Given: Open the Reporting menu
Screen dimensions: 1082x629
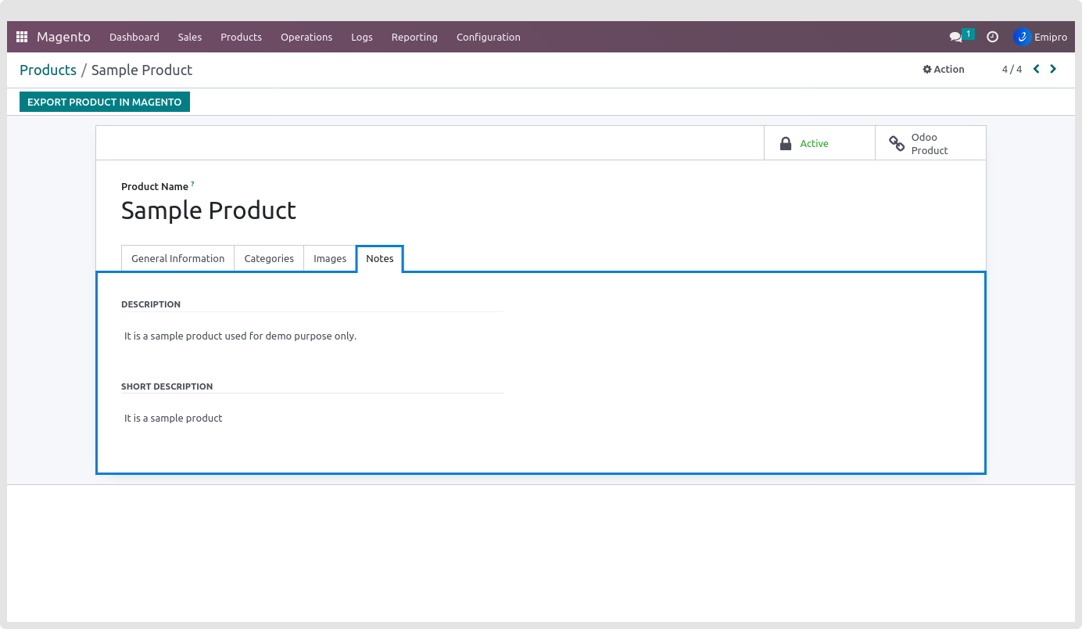Looking at the screenshot, I should 414,37.
